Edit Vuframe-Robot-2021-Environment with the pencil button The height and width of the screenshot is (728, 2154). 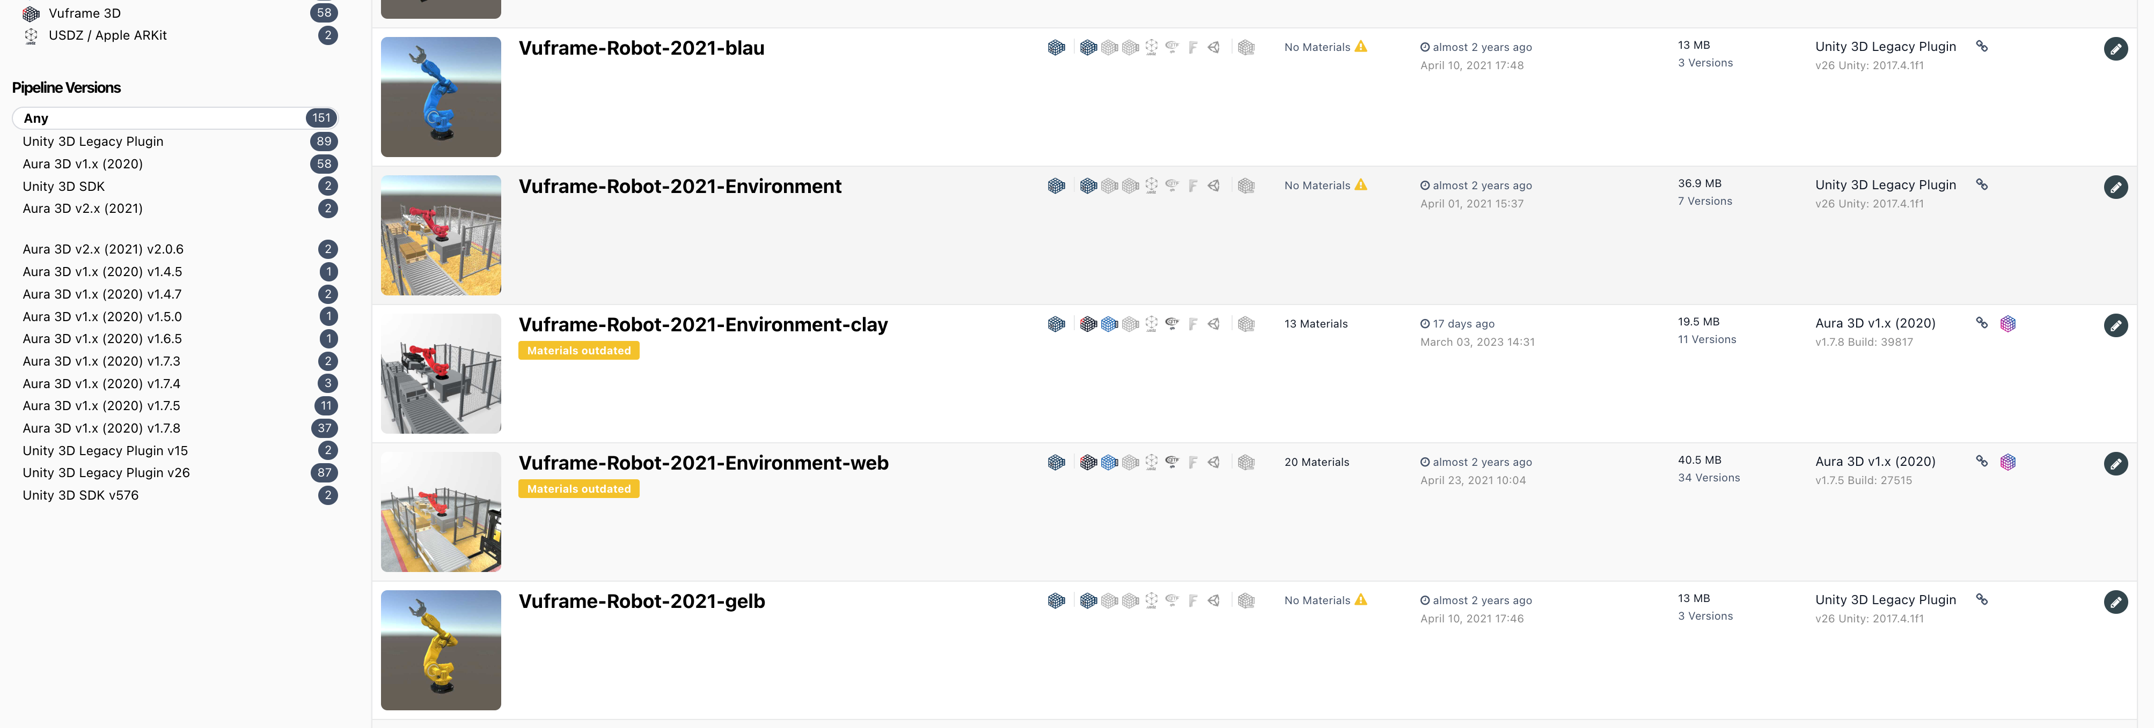point(2115,187)
